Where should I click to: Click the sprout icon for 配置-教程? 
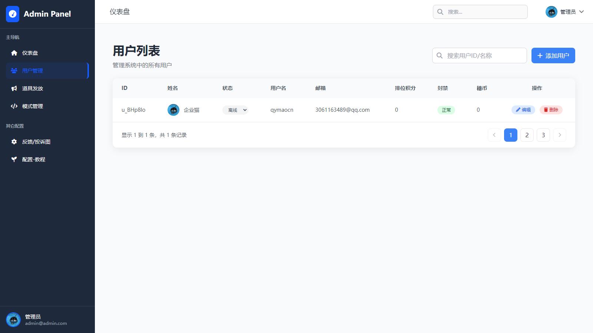point(14,159)
